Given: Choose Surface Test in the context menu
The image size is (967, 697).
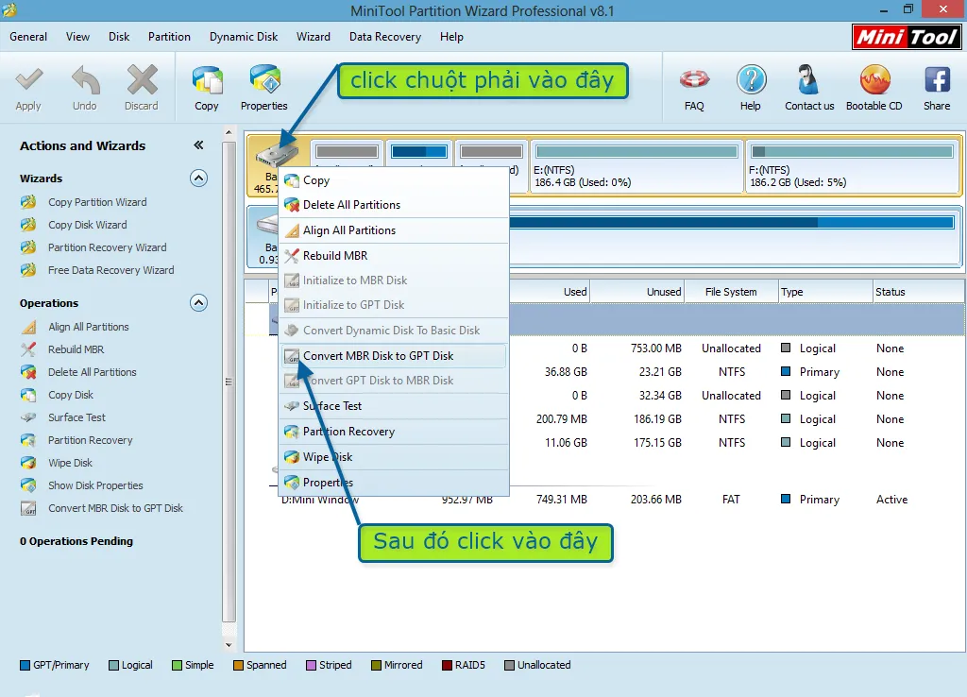Looking at the screenshot, I should click(394, 406).
